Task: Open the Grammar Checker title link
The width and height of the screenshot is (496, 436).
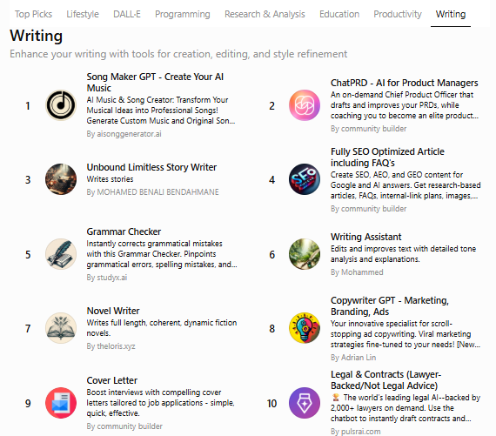Action: [x=124, y=231]
